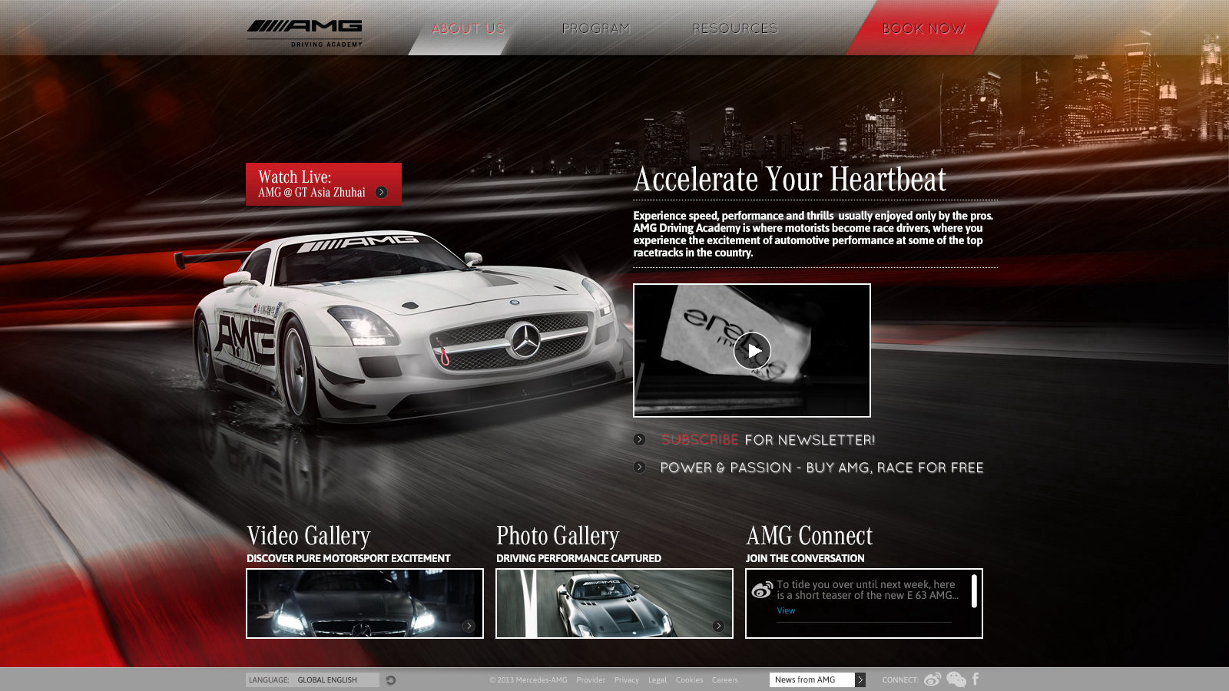Viewport: 1229px width, 691px height.
Task: Open the Photo Gallery heading
Action: (x=558, y=535)
